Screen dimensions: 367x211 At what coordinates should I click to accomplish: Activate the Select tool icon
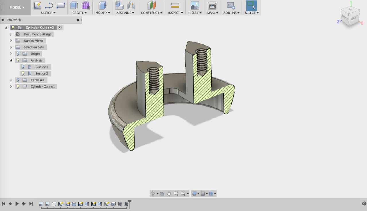(251, 5)
